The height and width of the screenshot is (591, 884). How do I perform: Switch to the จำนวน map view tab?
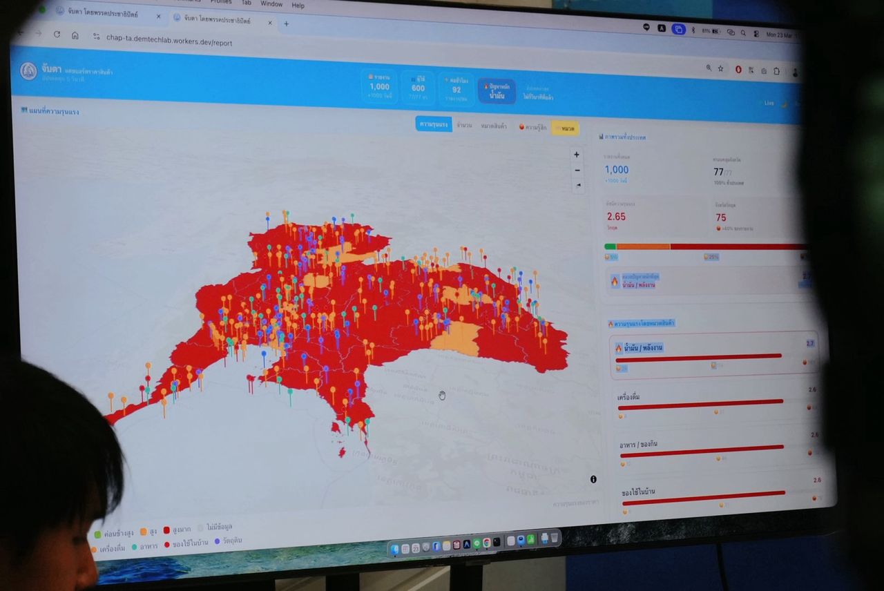465,125
